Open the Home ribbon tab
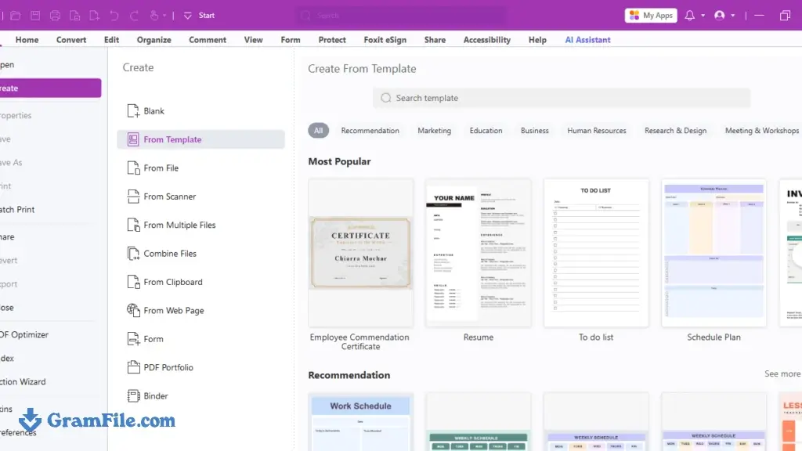 coord(27,40)
